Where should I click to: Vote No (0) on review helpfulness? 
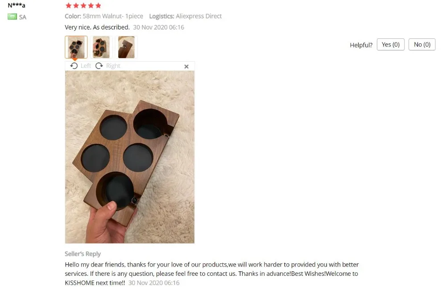pos(422,45)
